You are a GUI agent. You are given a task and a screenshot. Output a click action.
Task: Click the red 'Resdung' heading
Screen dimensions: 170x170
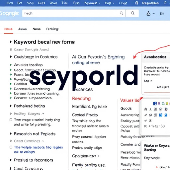point(81,98)
